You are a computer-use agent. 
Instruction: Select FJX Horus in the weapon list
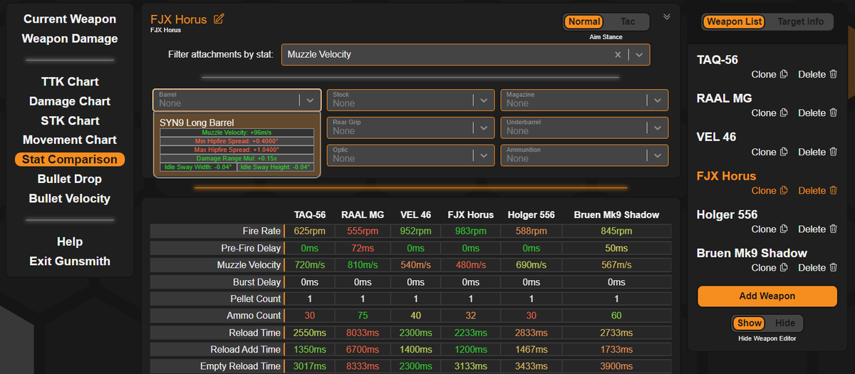tap(727, 176)
